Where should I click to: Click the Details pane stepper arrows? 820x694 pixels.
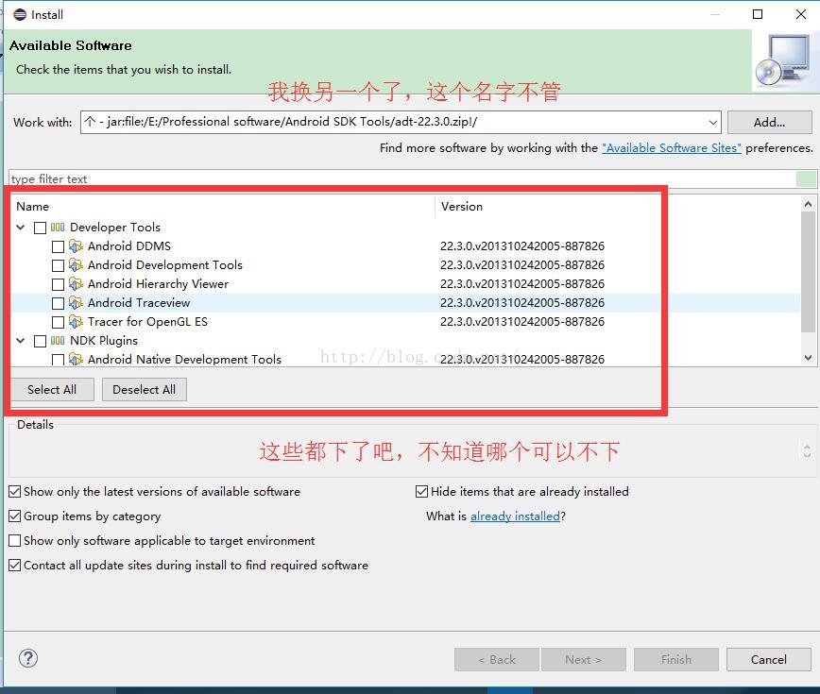tap(807, 451)
